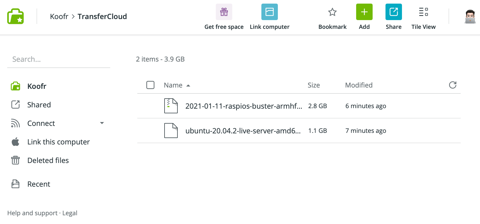Click the raspios zip file icon
Image resolution: width=480 pixels, height=224 pixels.
171,106
